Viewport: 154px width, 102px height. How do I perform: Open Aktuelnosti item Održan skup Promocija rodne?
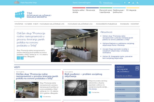(118, 38)
